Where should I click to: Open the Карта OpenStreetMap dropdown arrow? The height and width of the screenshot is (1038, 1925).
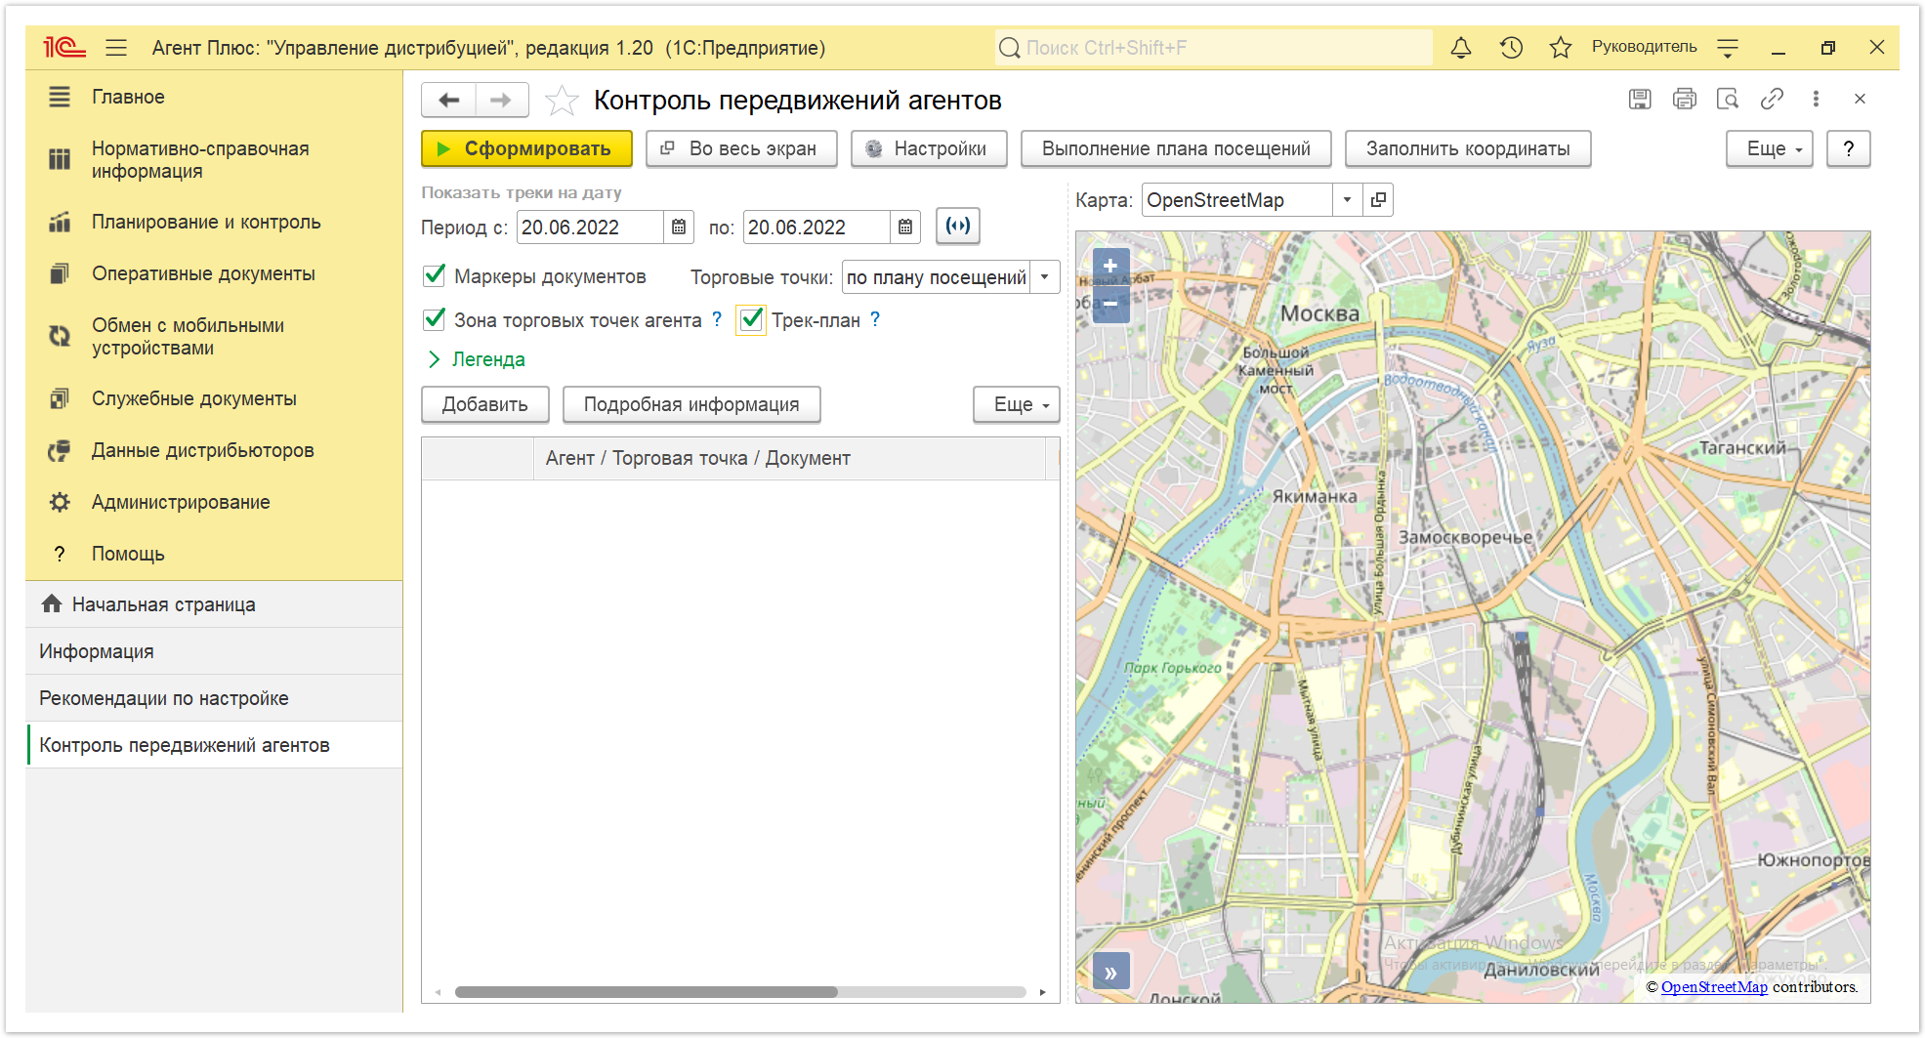pyautogui.click(x=1347, y=200)
